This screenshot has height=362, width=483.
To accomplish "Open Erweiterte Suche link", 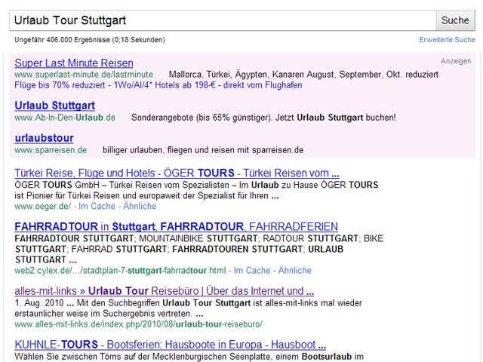I will click(447, 40).
